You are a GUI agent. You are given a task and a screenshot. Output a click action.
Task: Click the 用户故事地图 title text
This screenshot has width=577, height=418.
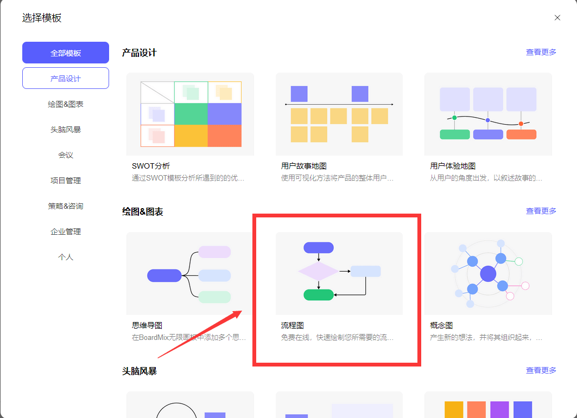304,166
